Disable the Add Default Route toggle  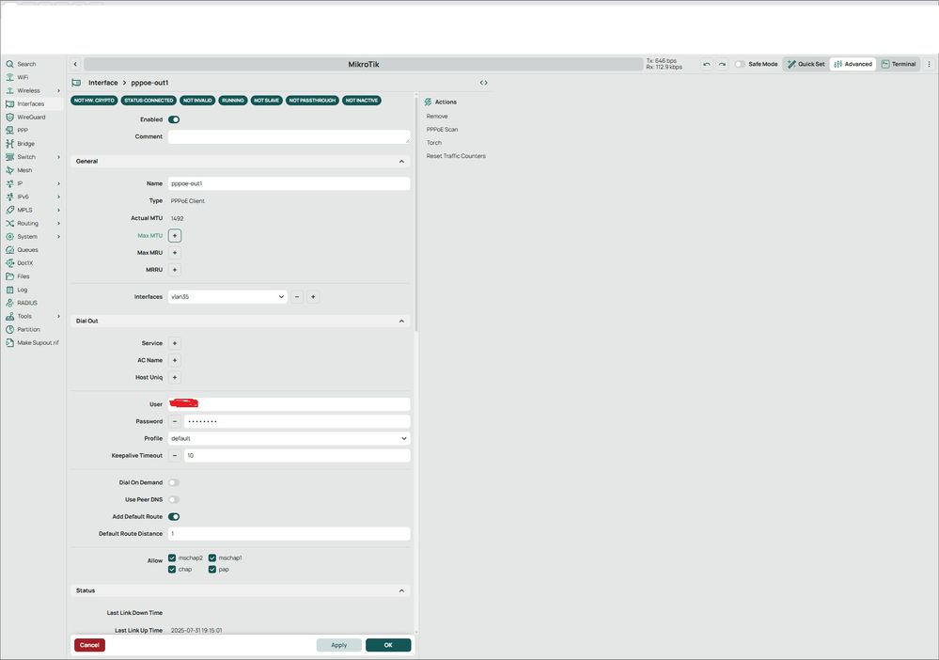pos(174,516)
